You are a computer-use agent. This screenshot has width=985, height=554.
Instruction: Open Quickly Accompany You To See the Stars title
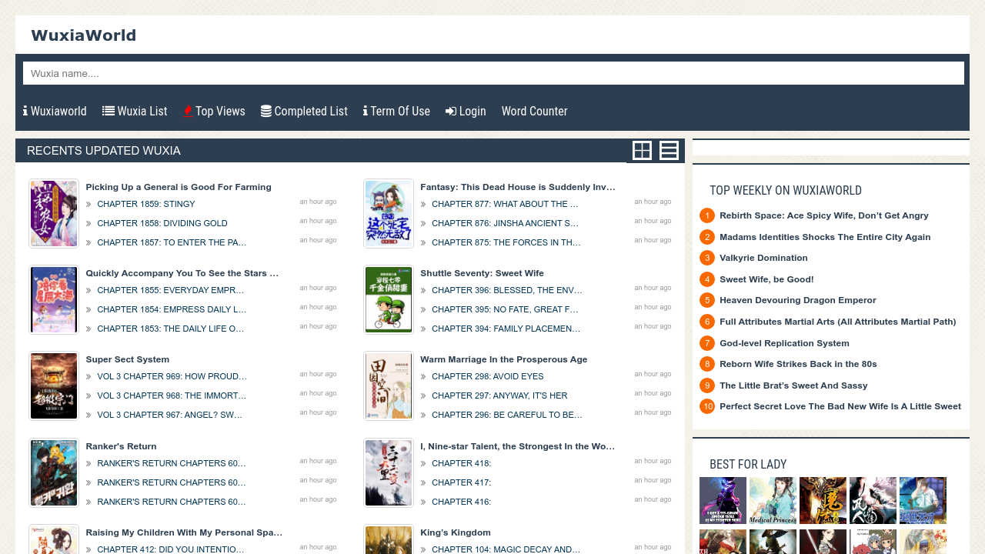[182, 273]
